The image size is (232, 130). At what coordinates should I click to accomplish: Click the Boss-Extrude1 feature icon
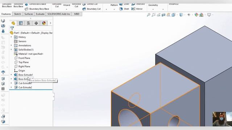coord(16,75)
